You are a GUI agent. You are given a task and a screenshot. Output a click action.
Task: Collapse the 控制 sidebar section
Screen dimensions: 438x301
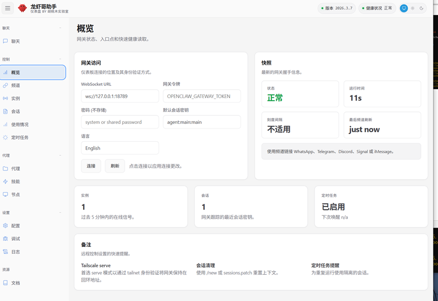click(x=60, y=59)
